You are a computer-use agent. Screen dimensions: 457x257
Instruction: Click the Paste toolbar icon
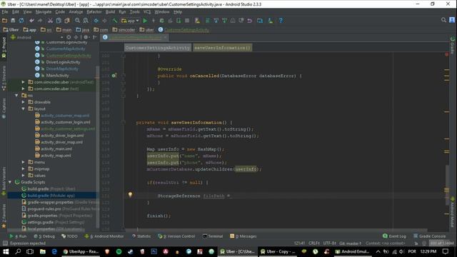click(67, 21)
